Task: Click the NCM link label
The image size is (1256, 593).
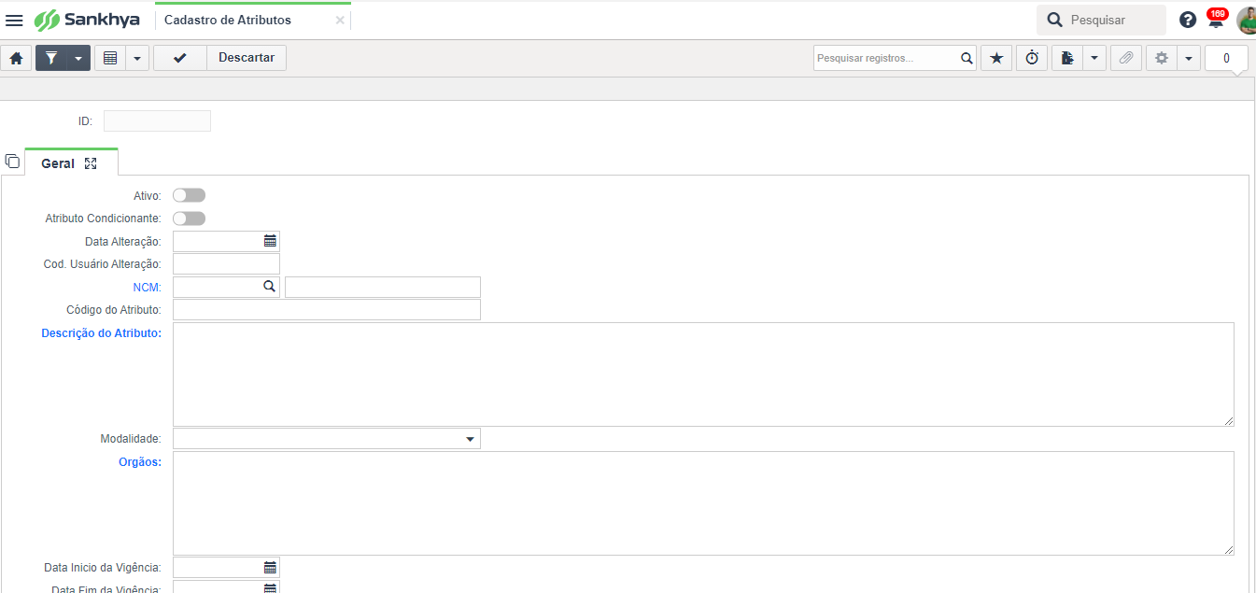Action: click(148, 287)
